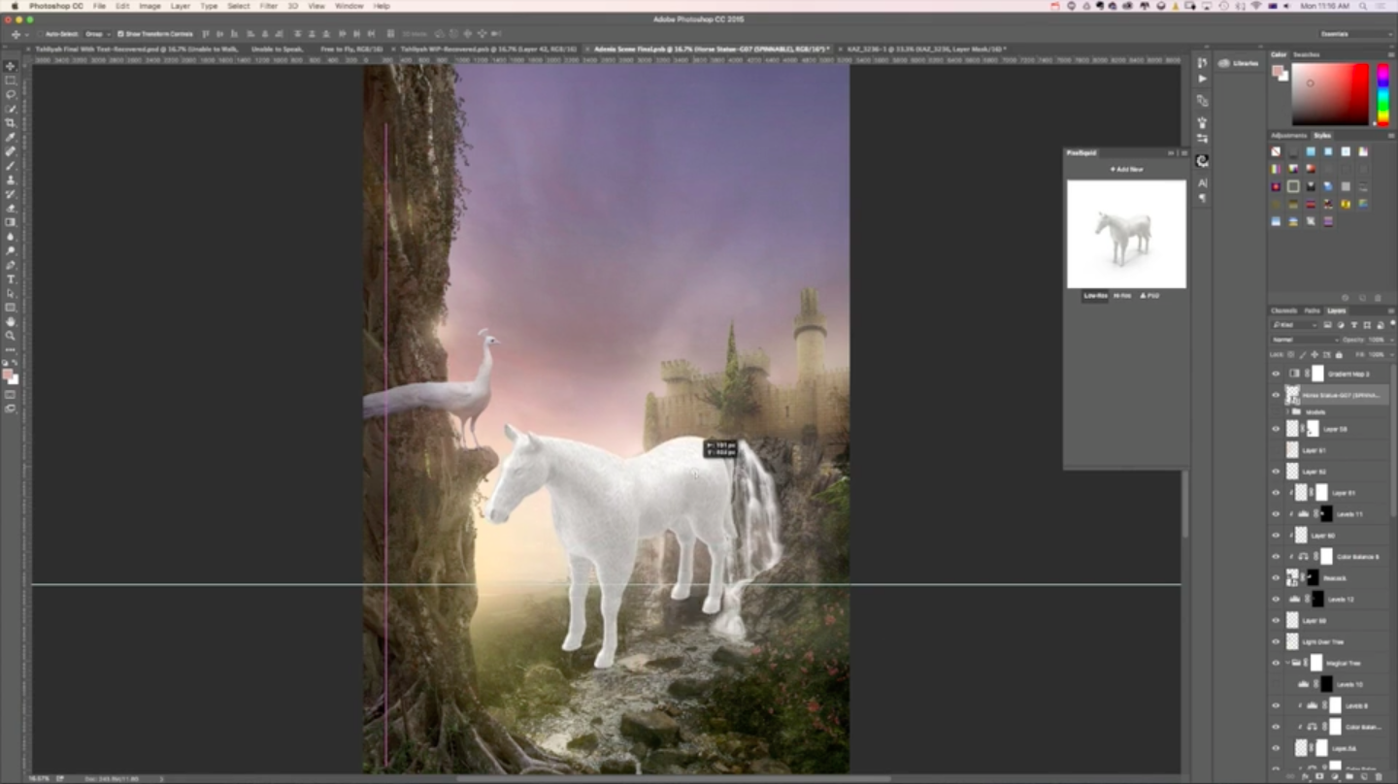The image size is (1398, 784).
Task: Click the horse statue asset thumbnail
Action: pyautogui.click(x=1125, y=233)
